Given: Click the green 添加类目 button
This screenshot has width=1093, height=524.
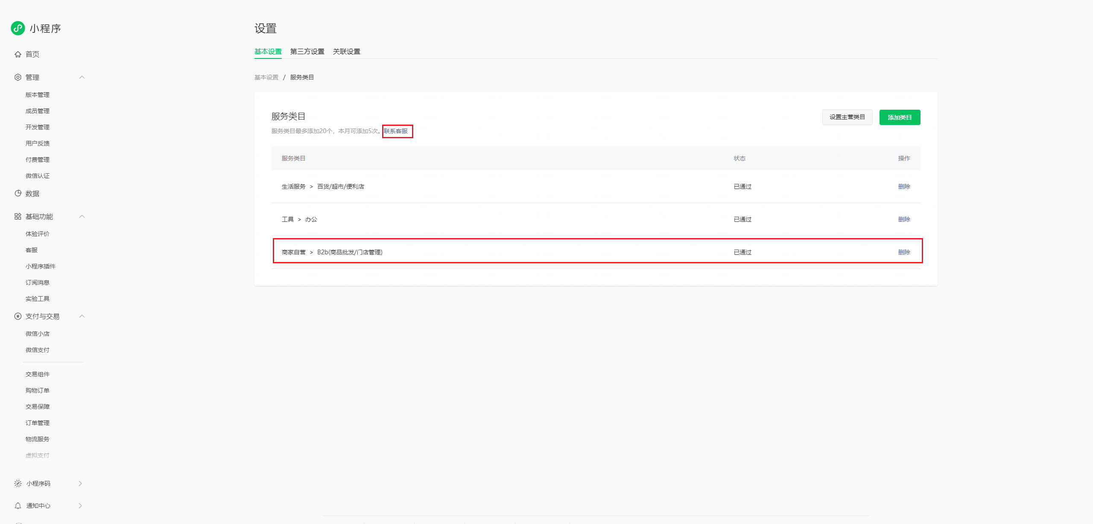Looking at the screenshot, I should 900,117.
